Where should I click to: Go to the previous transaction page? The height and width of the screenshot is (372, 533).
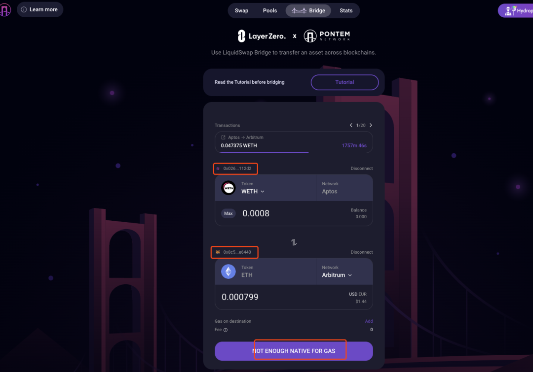(x=351, y=125)
